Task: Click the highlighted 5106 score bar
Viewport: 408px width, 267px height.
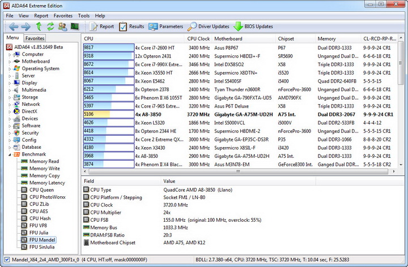Action: coord(109,114)
